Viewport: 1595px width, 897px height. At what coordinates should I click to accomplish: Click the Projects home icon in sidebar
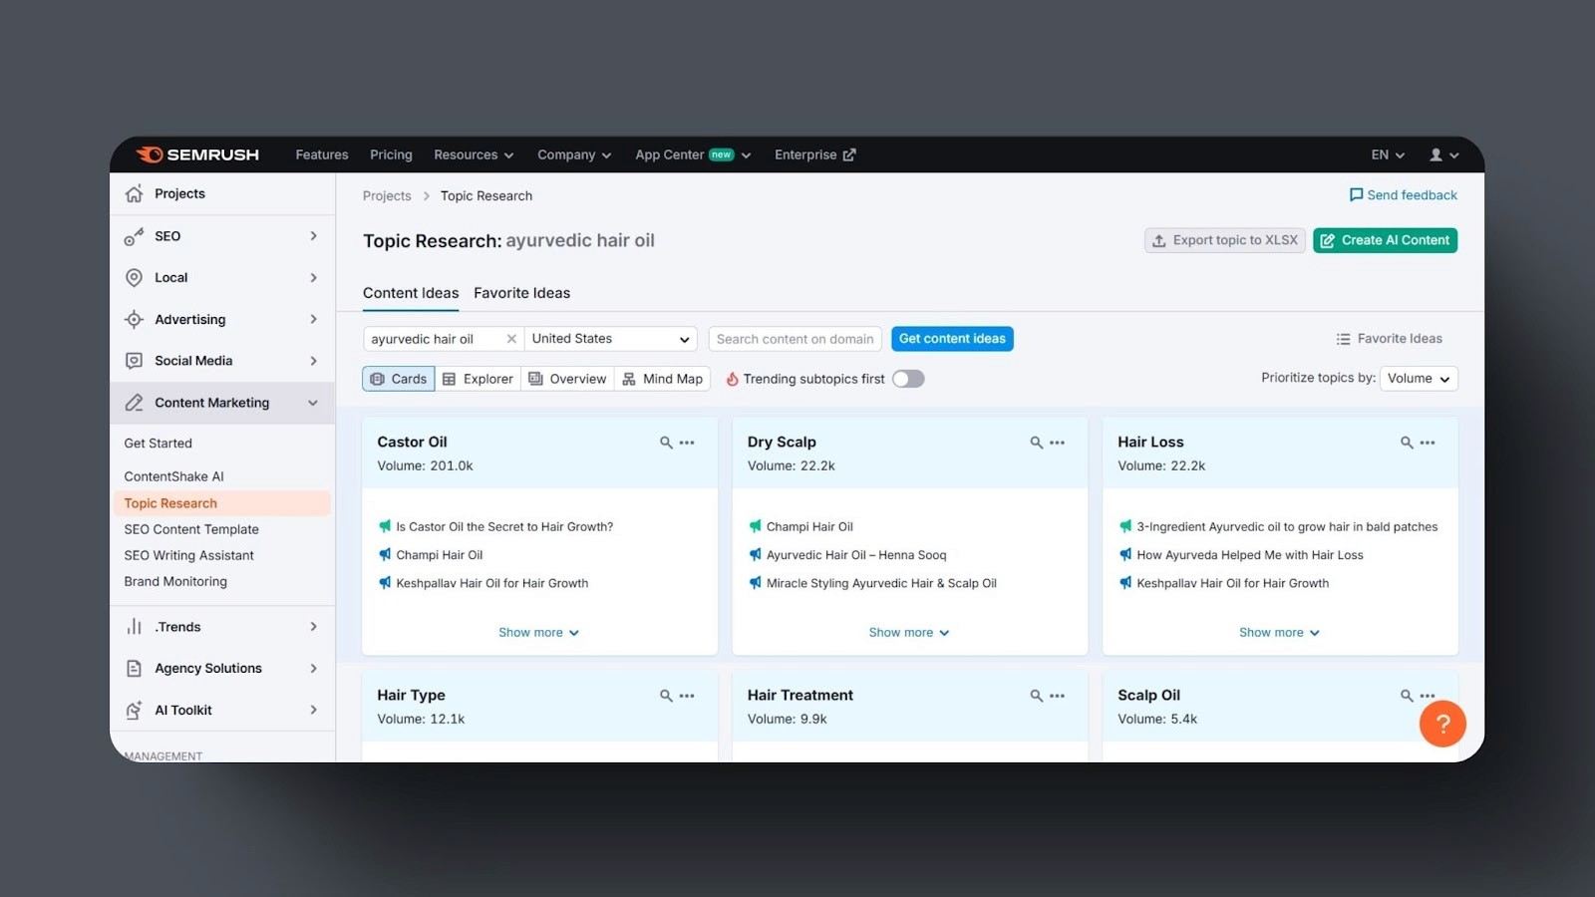pyautogui.click(x=134, y=193)
